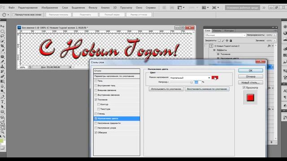Open the Файл menu
Screen dimensions: 287x161
(12, 8)
